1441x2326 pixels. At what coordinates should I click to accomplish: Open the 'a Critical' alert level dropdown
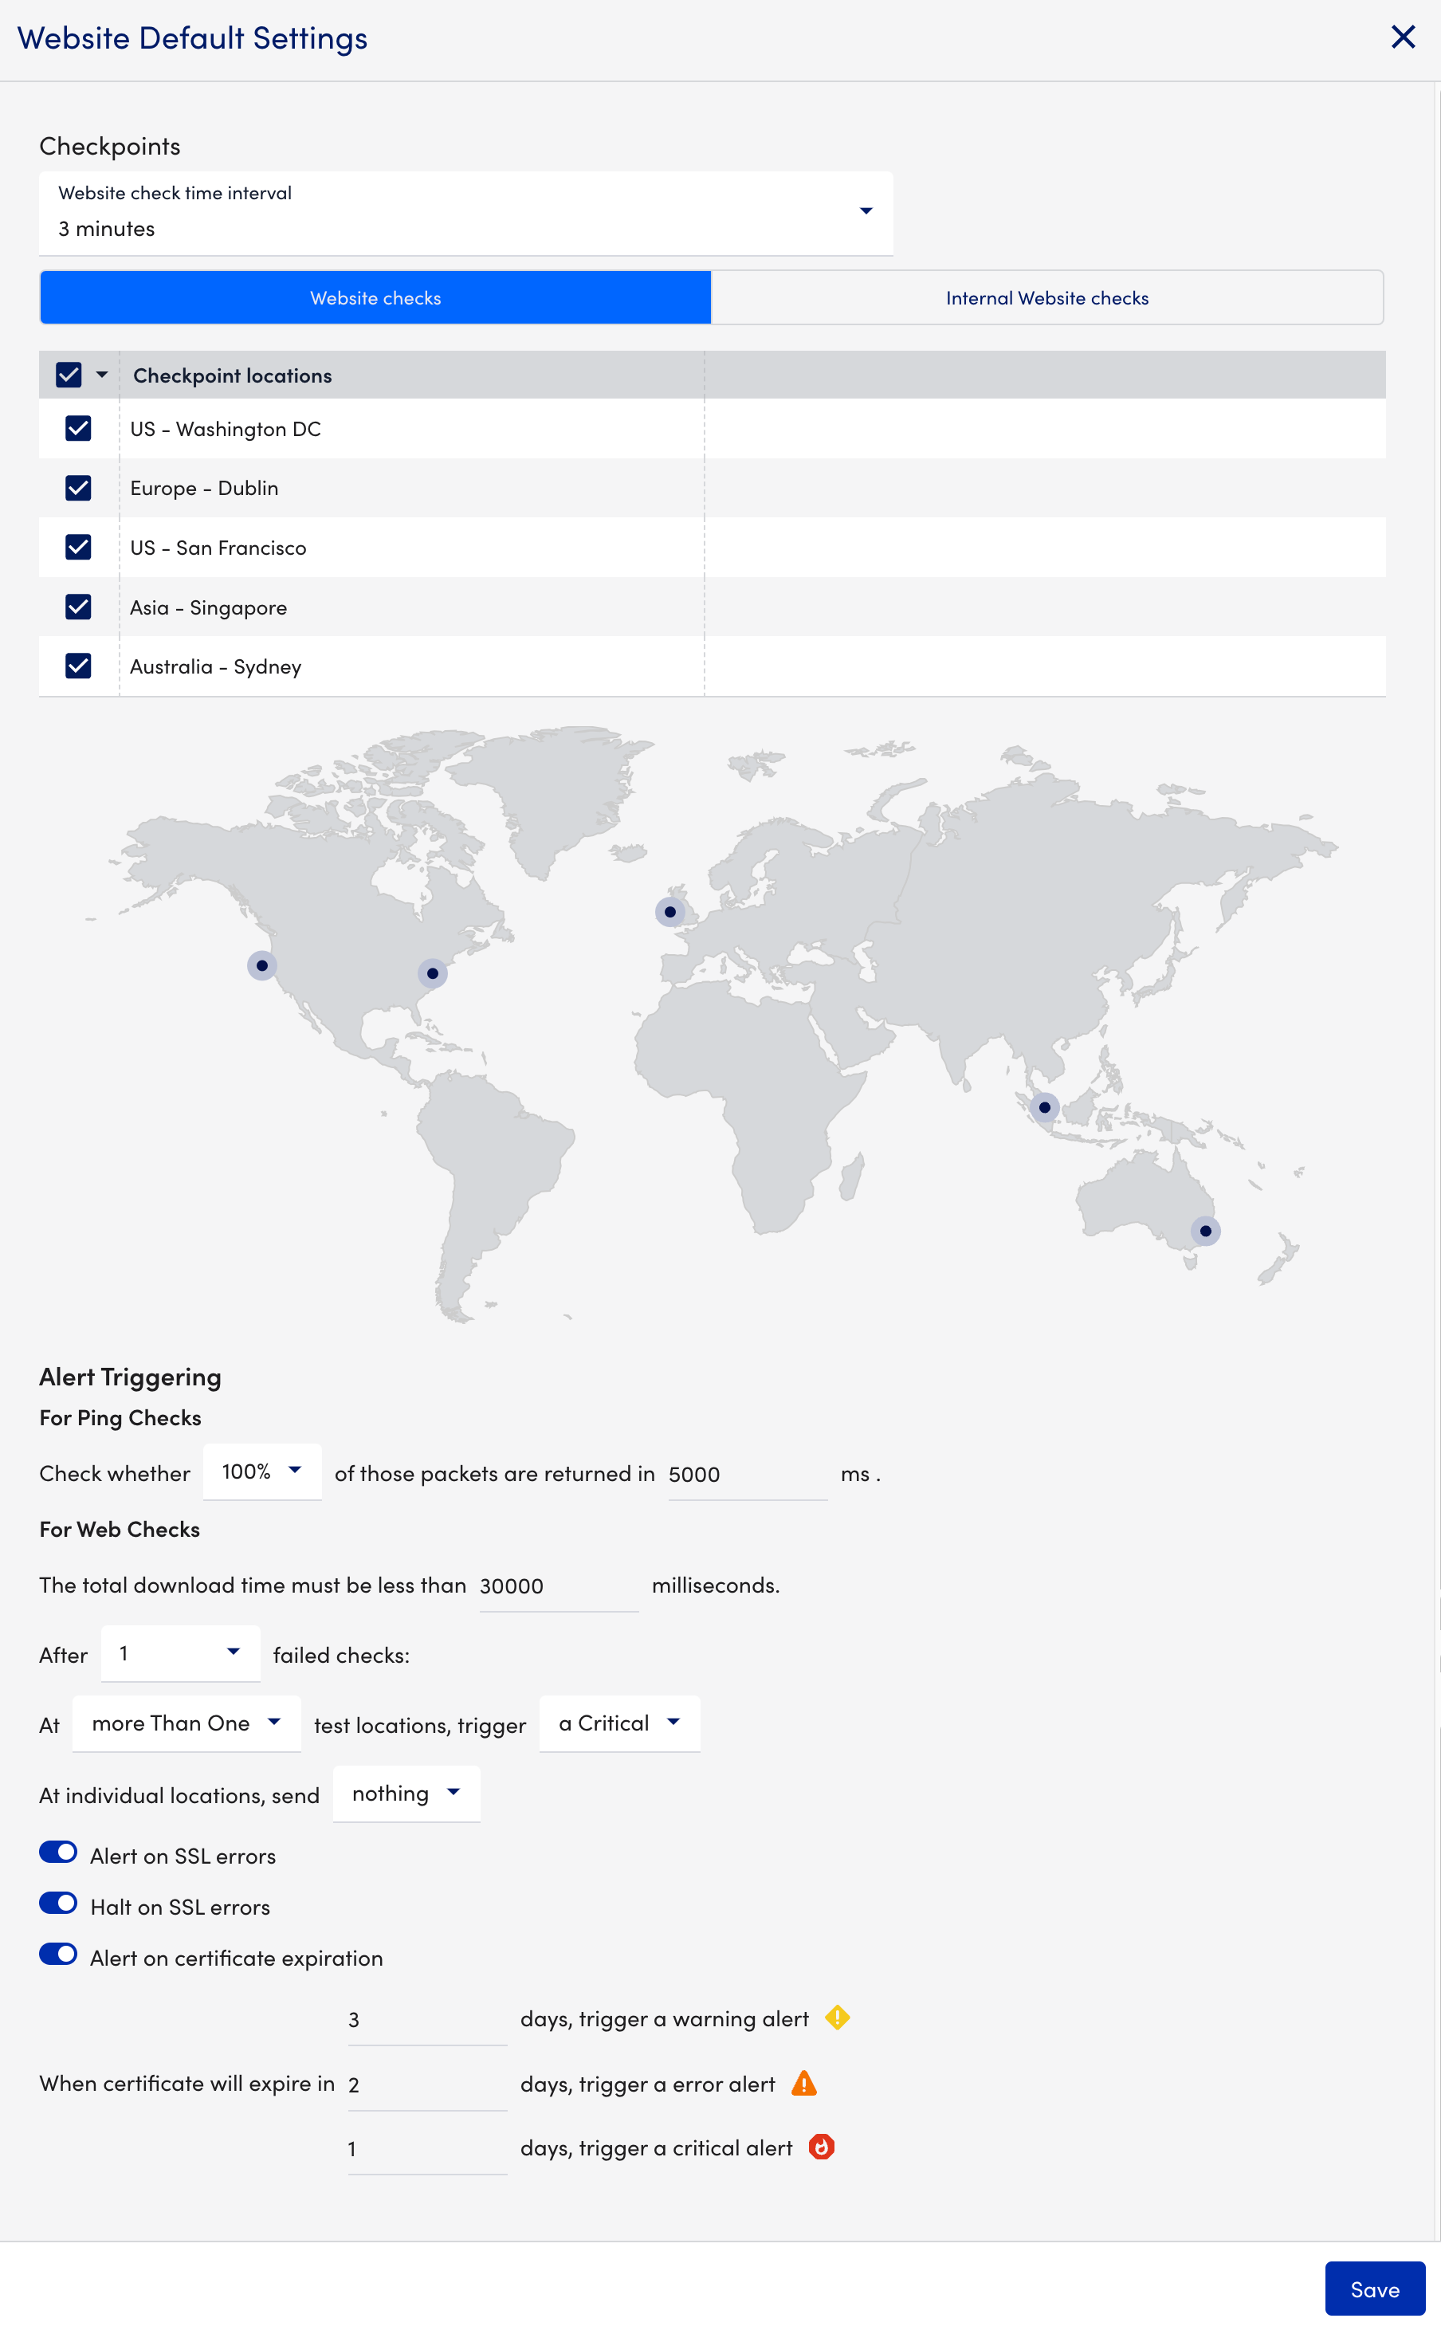[619, 1723]
